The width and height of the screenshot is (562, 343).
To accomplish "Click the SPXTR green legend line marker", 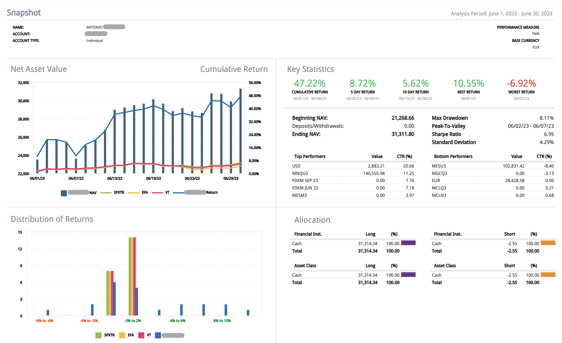I will [x=106, y=193].
